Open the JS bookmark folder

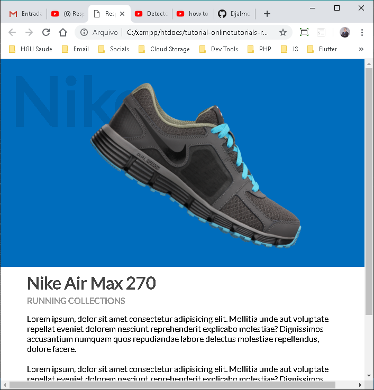coord(289,49)
